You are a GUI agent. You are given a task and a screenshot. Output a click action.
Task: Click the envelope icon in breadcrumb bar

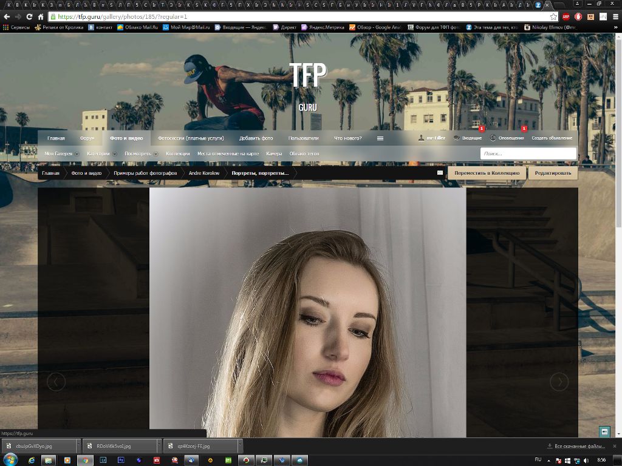click(x=440, y=173)
